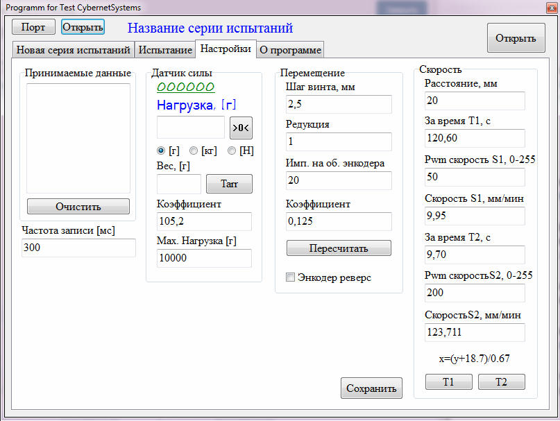Click Имп. на об. энкодера field

pos(339,180)
